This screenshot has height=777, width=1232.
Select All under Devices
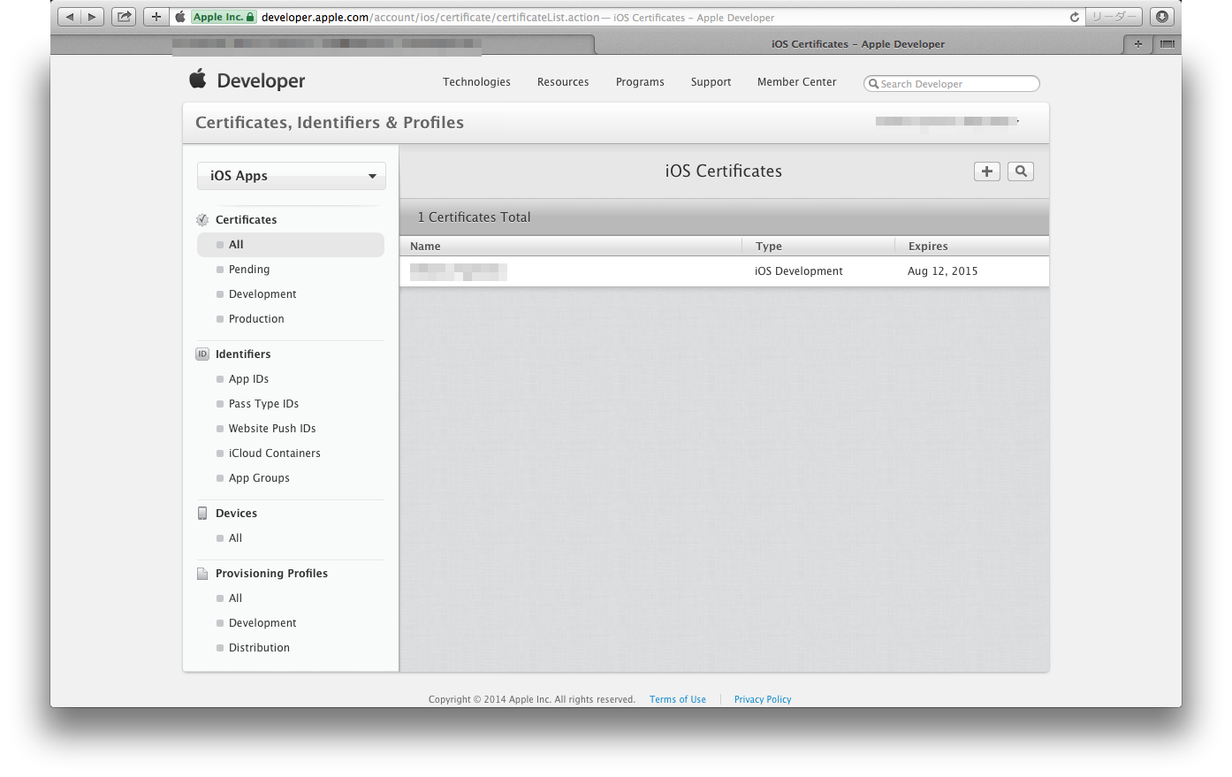click(235, 538)
